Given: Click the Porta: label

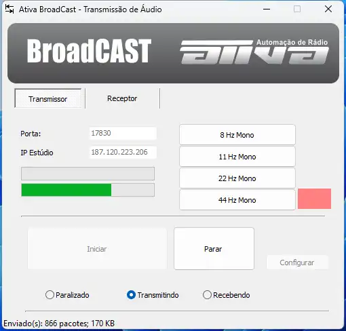Looking at the screenshot, I should (x=31, y=134).
